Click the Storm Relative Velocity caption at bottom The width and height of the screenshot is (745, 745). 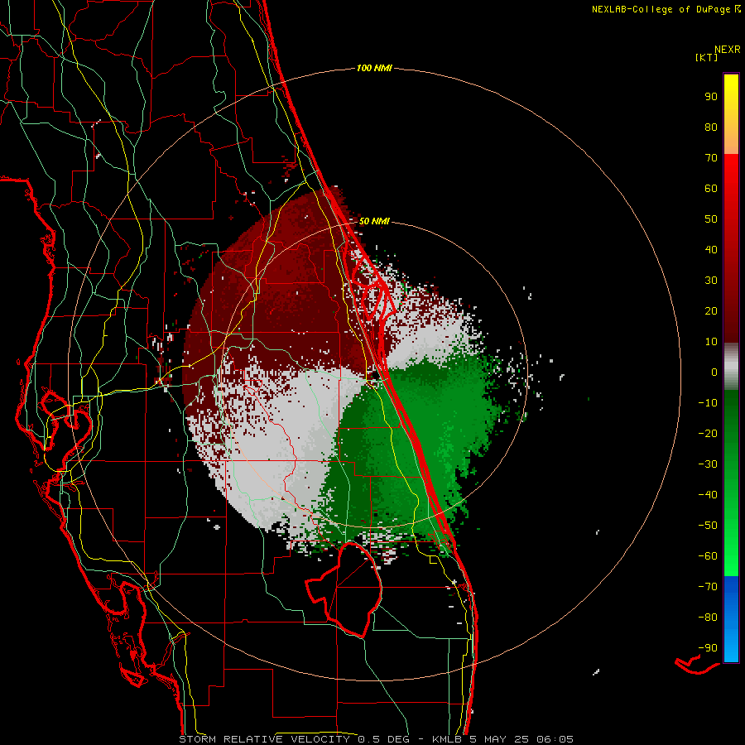376,739
